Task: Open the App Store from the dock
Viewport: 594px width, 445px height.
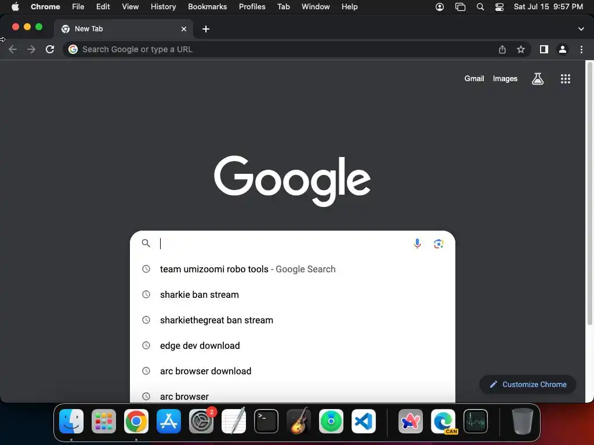Action: pos(169,421)
